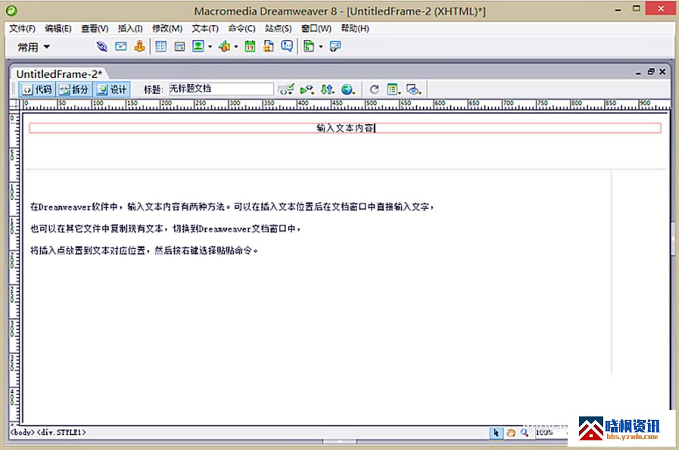Open the 插入(I) menu
679x450 pixels.
[130, 29]
